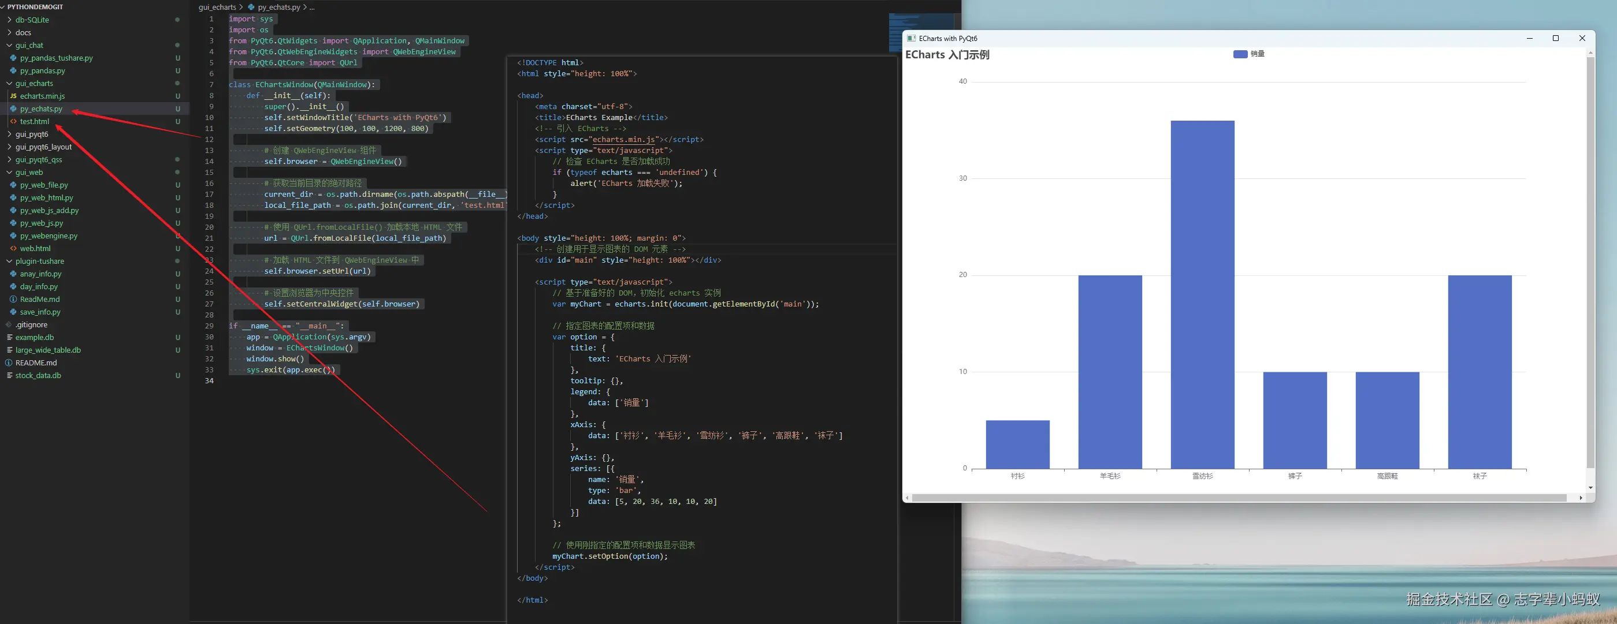The height and width of the screenshot is (624, 1617).
Task: Collapse the gui_echarts folder
Action: [34, 83]
